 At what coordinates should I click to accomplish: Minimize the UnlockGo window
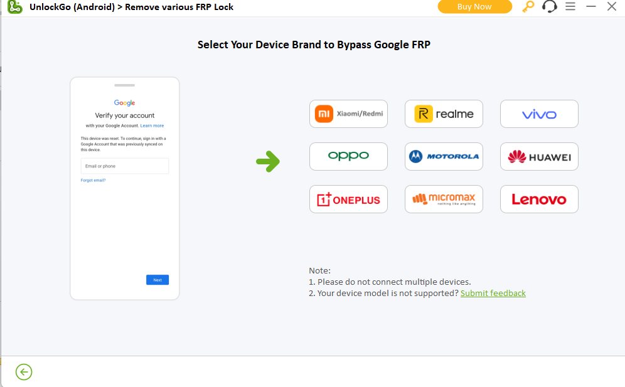(x=591, y=7)
